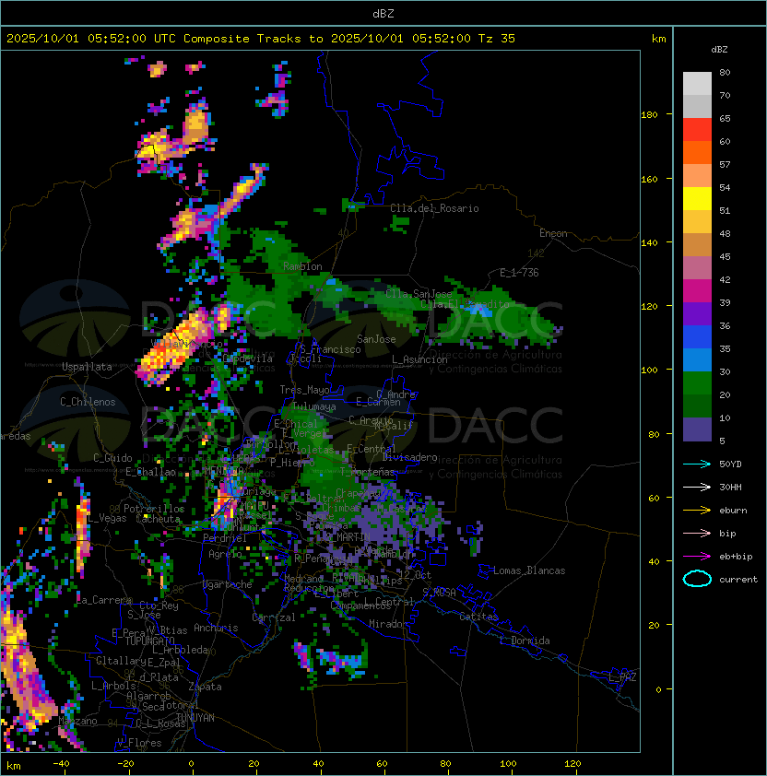Click the 'dBZ' title at the top
This screenshot has height=776, width=767.
(x=383, y=13)
